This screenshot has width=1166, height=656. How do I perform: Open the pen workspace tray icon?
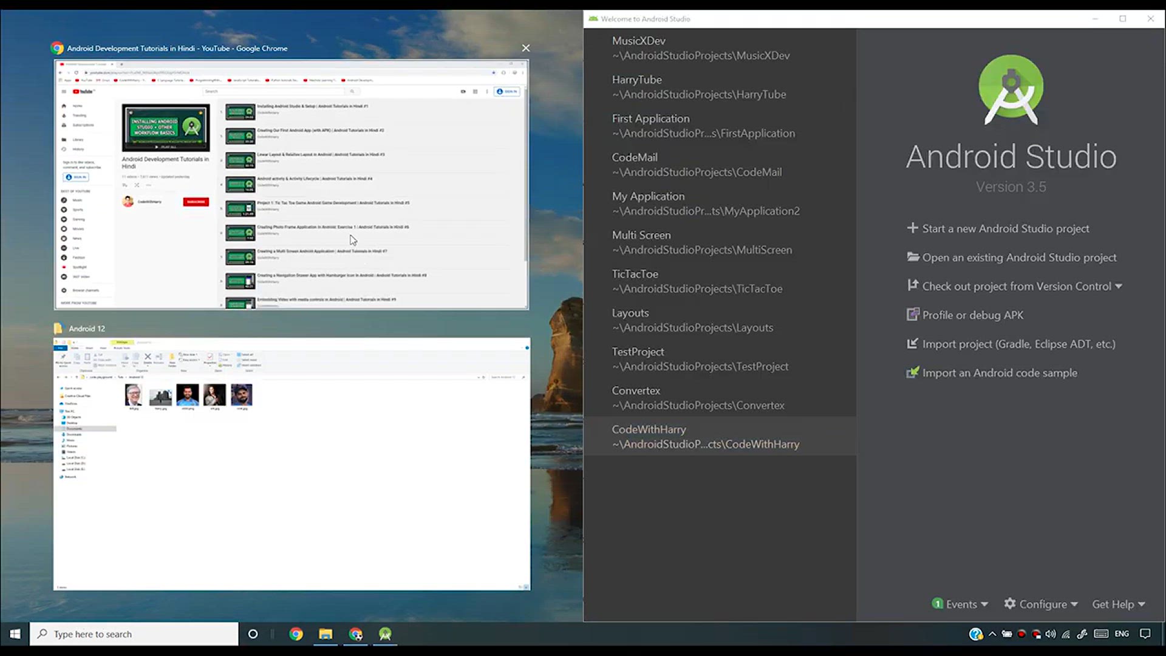click(1082, 634)
